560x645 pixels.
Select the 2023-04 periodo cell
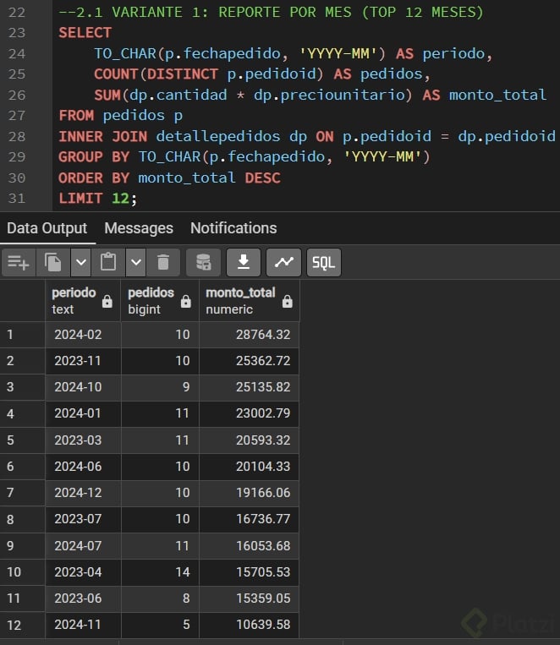[x=79, y=572]
